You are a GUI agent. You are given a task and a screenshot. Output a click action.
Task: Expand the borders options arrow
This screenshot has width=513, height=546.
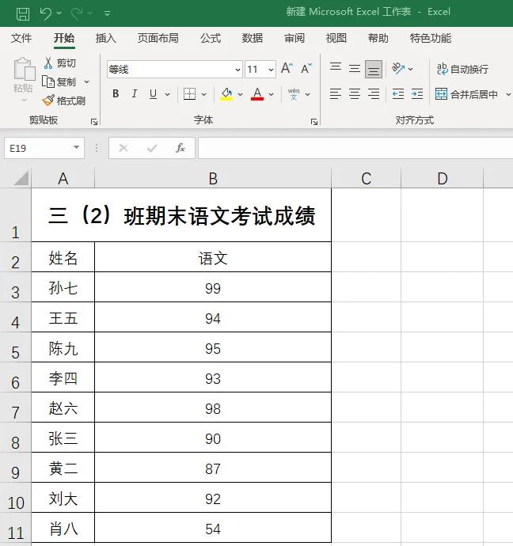204,94
